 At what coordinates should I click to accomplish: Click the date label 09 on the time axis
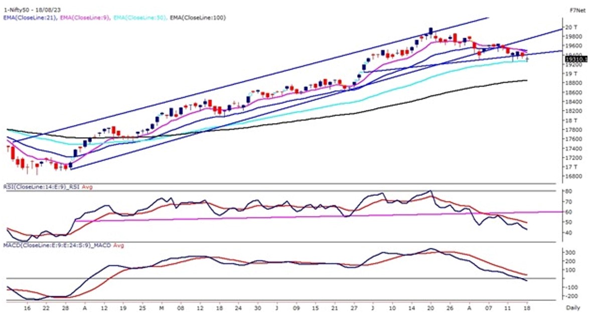coord(297,308)
